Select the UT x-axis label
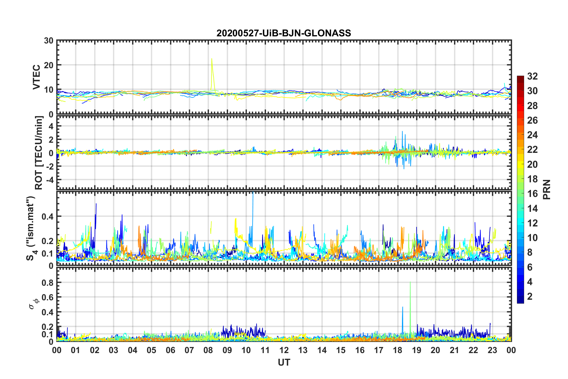Image resolution: width=568 pixels, height=379 pixels. [284, 362]
